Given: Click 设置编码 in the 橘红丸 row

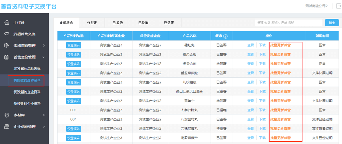Looking at the screenshot, I should pos(74,45).
